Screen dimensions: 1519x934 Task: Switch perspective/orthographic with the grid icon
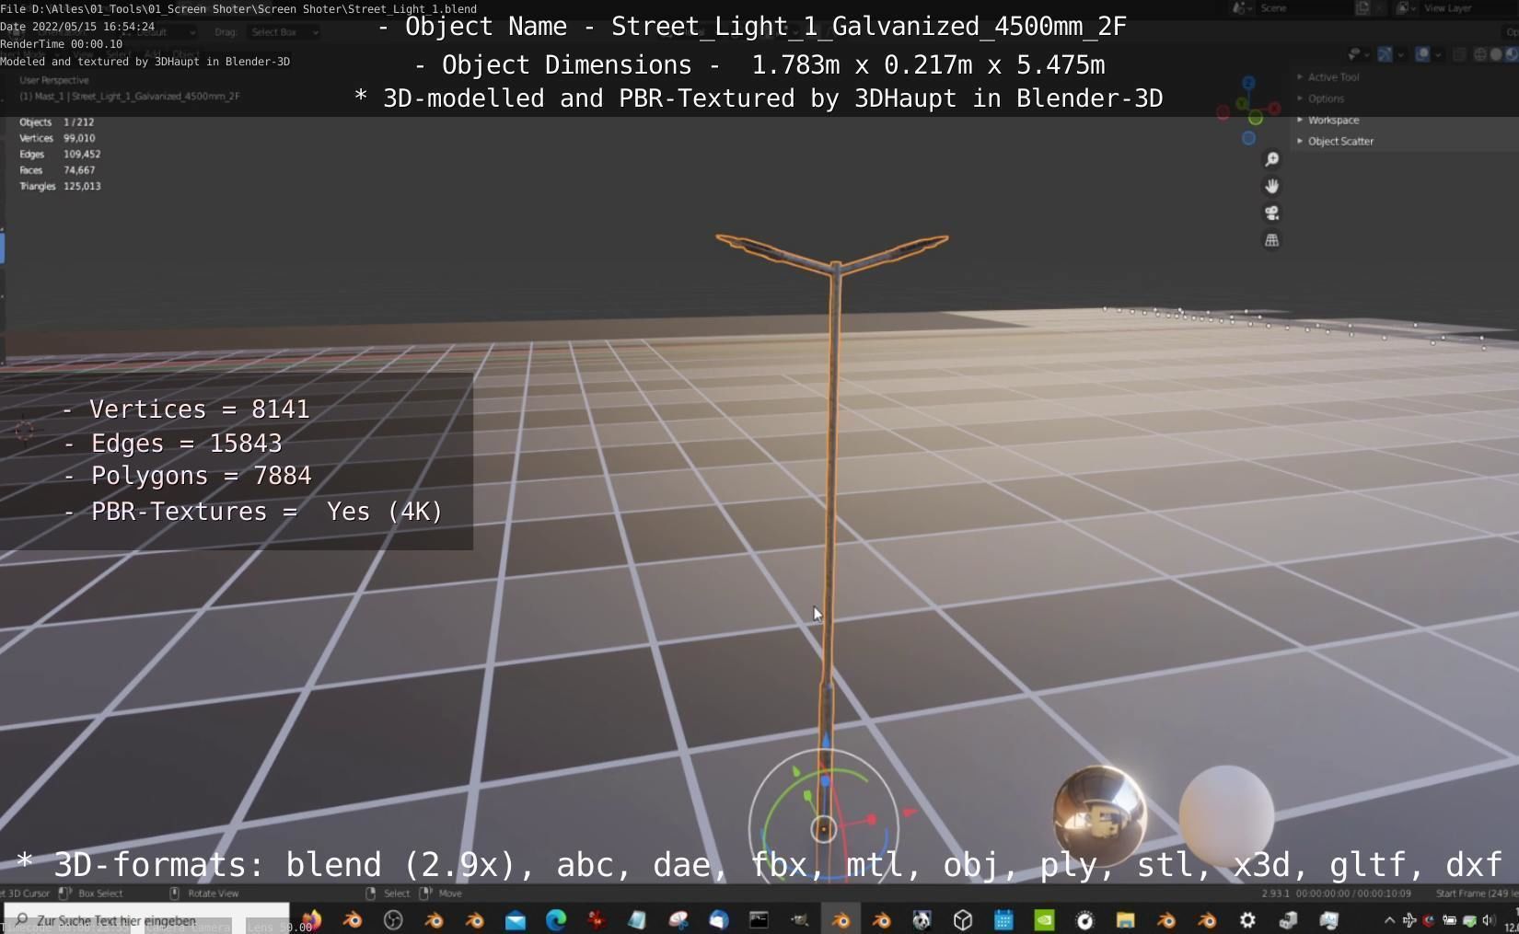(x=1271, y=240)
